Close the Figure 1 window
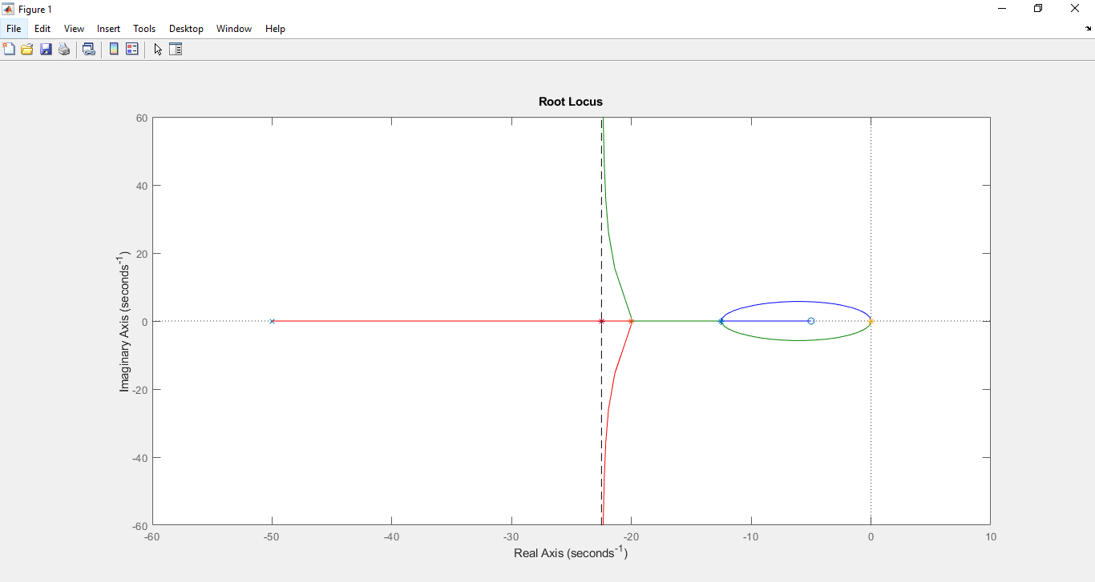This screenshot has height=582, width=1095. (x=1076, y=9)
